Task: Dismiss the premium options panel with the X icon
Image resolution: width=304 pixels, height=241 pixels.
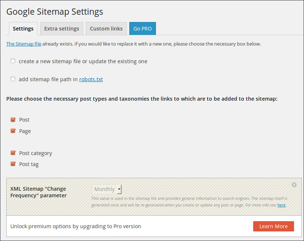Action: 294,185
